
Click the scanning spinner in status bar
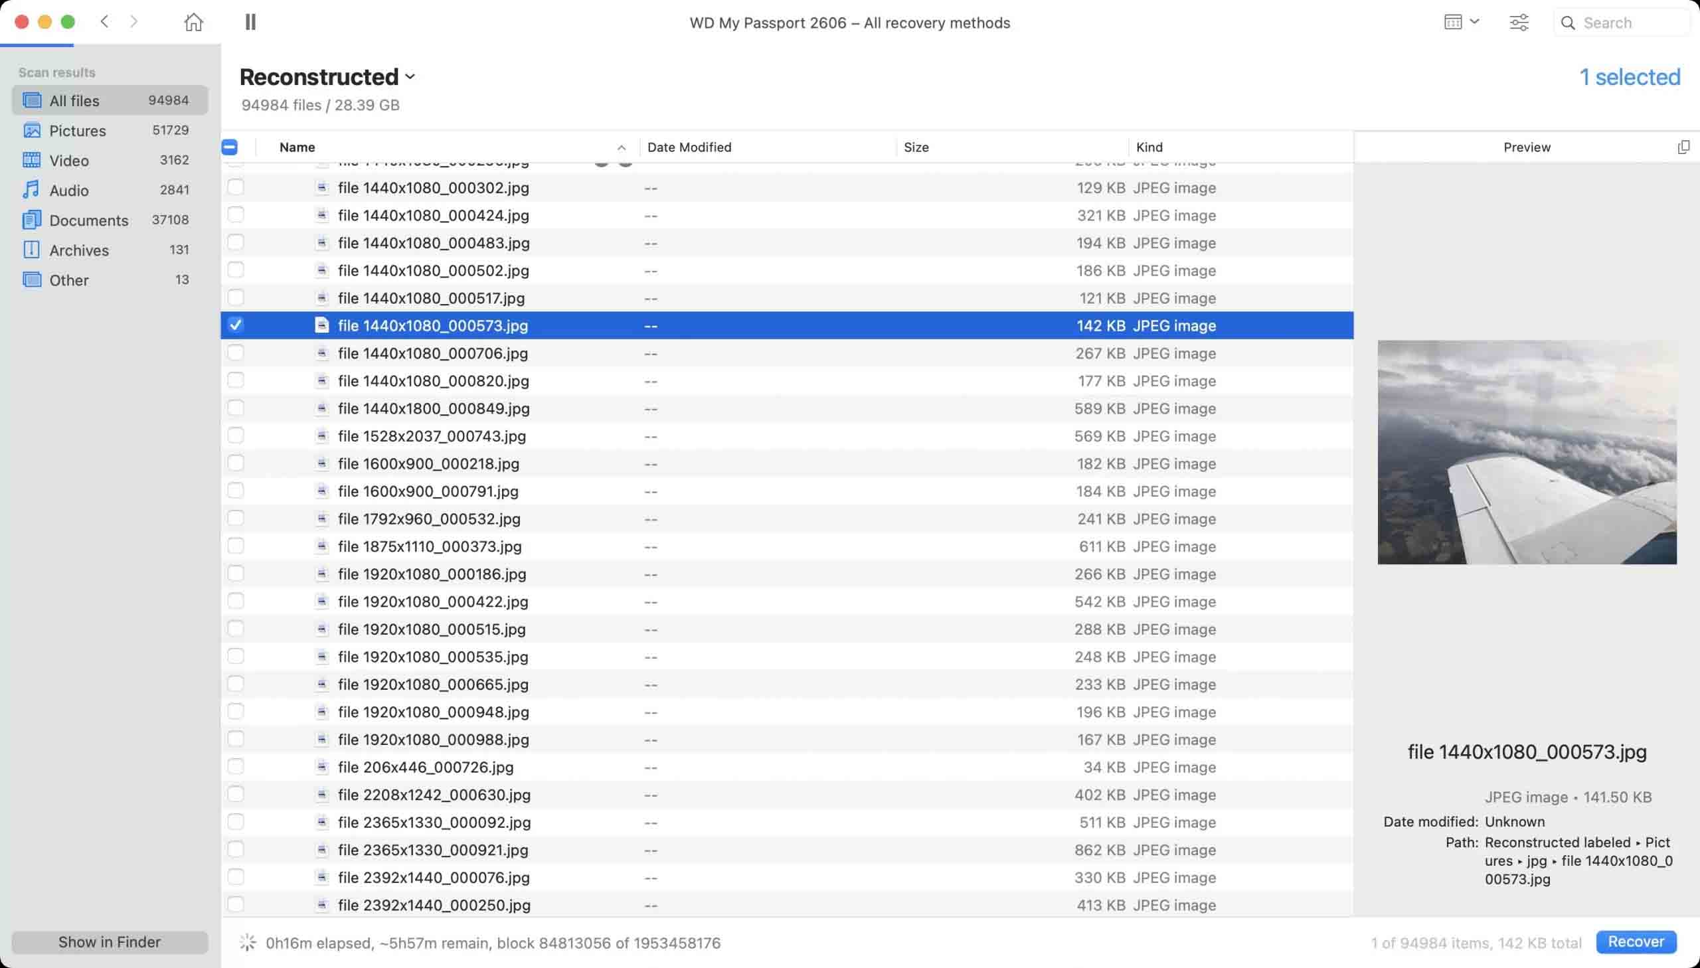[248, 942]
